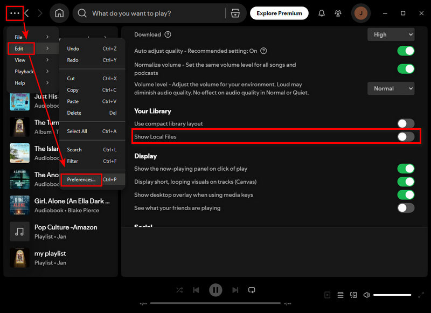The height and width of the screenshot is (313, 431).
Task: Toggle Normalize volume switch
Action: click(406, 69)
